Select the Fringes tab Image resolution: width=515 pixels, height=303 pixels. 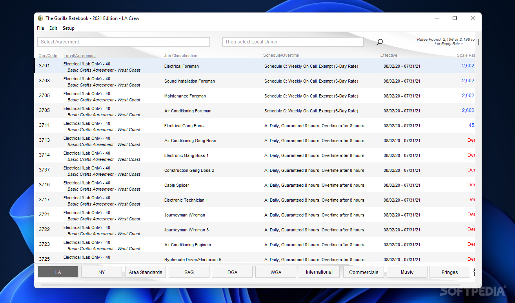450,272
